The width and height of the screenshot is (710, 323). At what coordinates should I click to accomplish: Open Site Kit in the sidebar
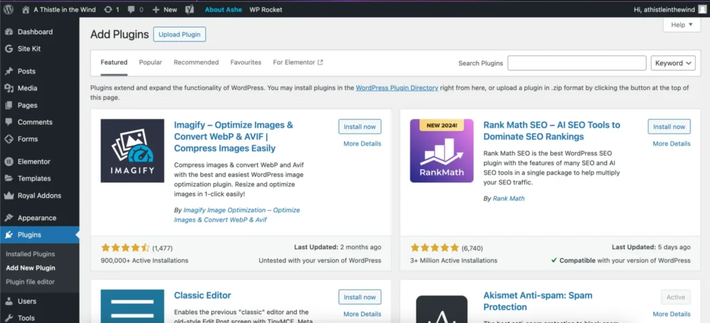tap(29, 49)
